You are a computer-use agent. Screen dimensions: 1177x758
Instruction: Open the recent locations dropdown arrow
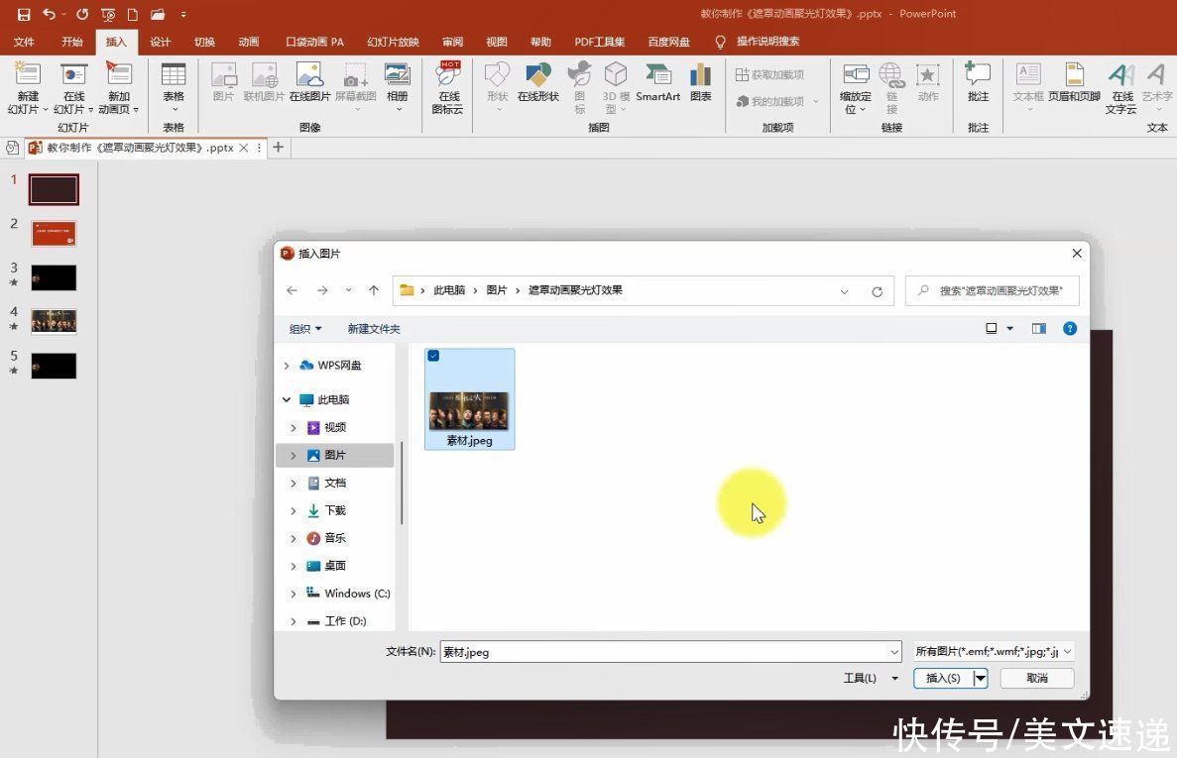[348, 290]
